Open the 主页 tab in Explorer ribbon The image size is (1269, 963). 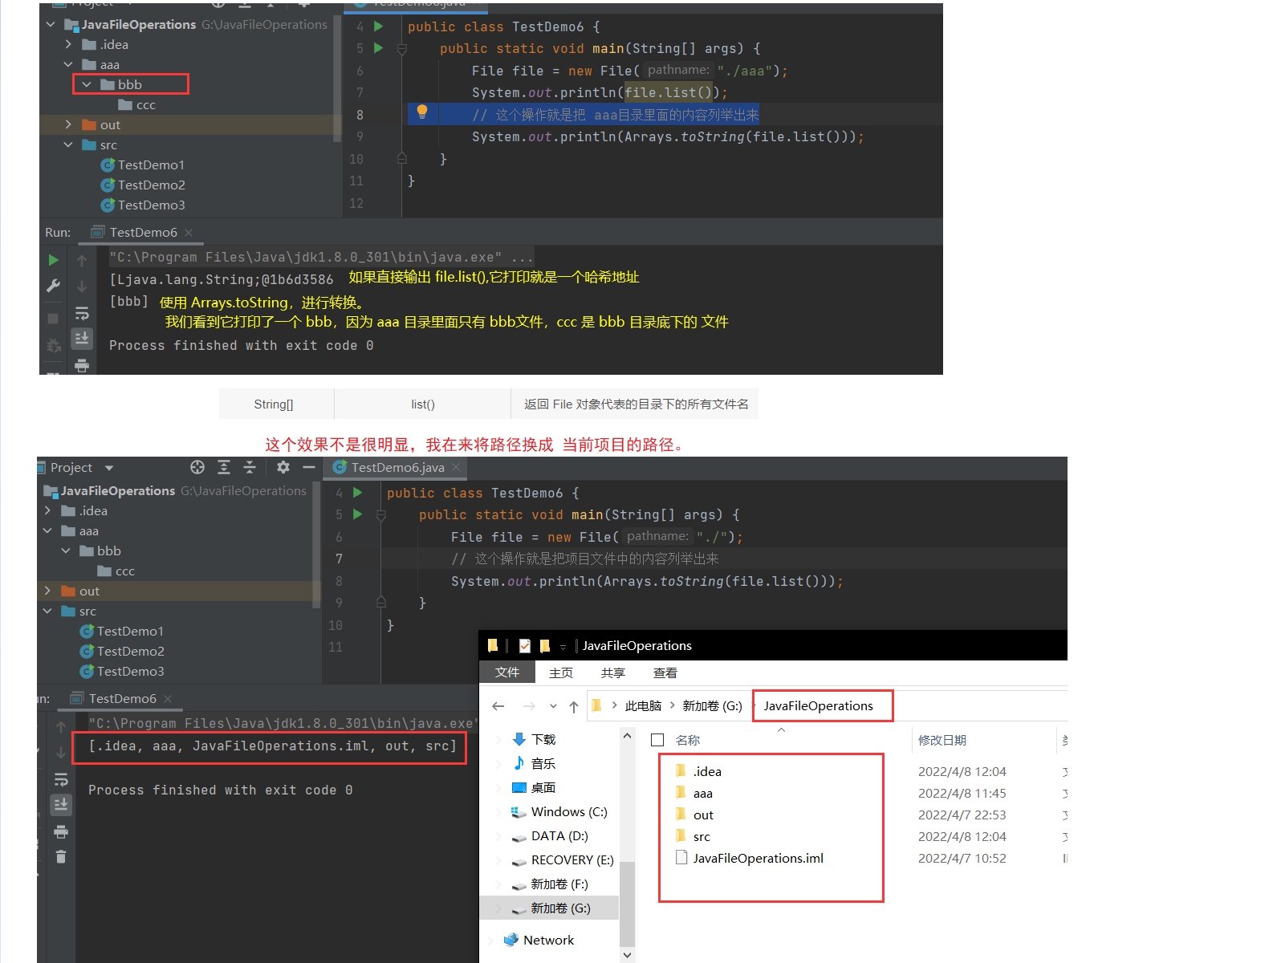click(561, 672)
